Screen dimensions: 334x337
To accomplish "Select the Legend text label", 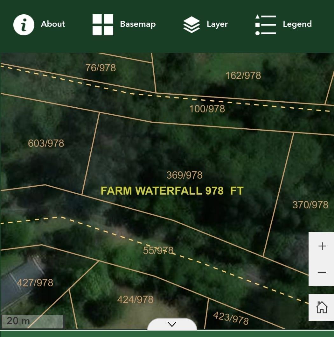I will (x=297, y=24).
